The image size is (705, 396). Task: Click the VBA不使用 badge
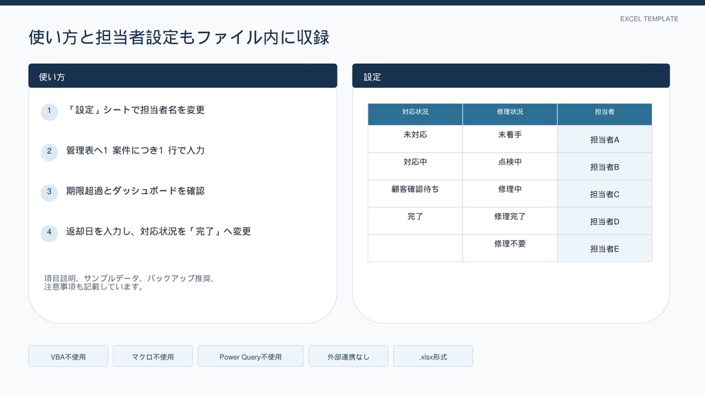68,356
